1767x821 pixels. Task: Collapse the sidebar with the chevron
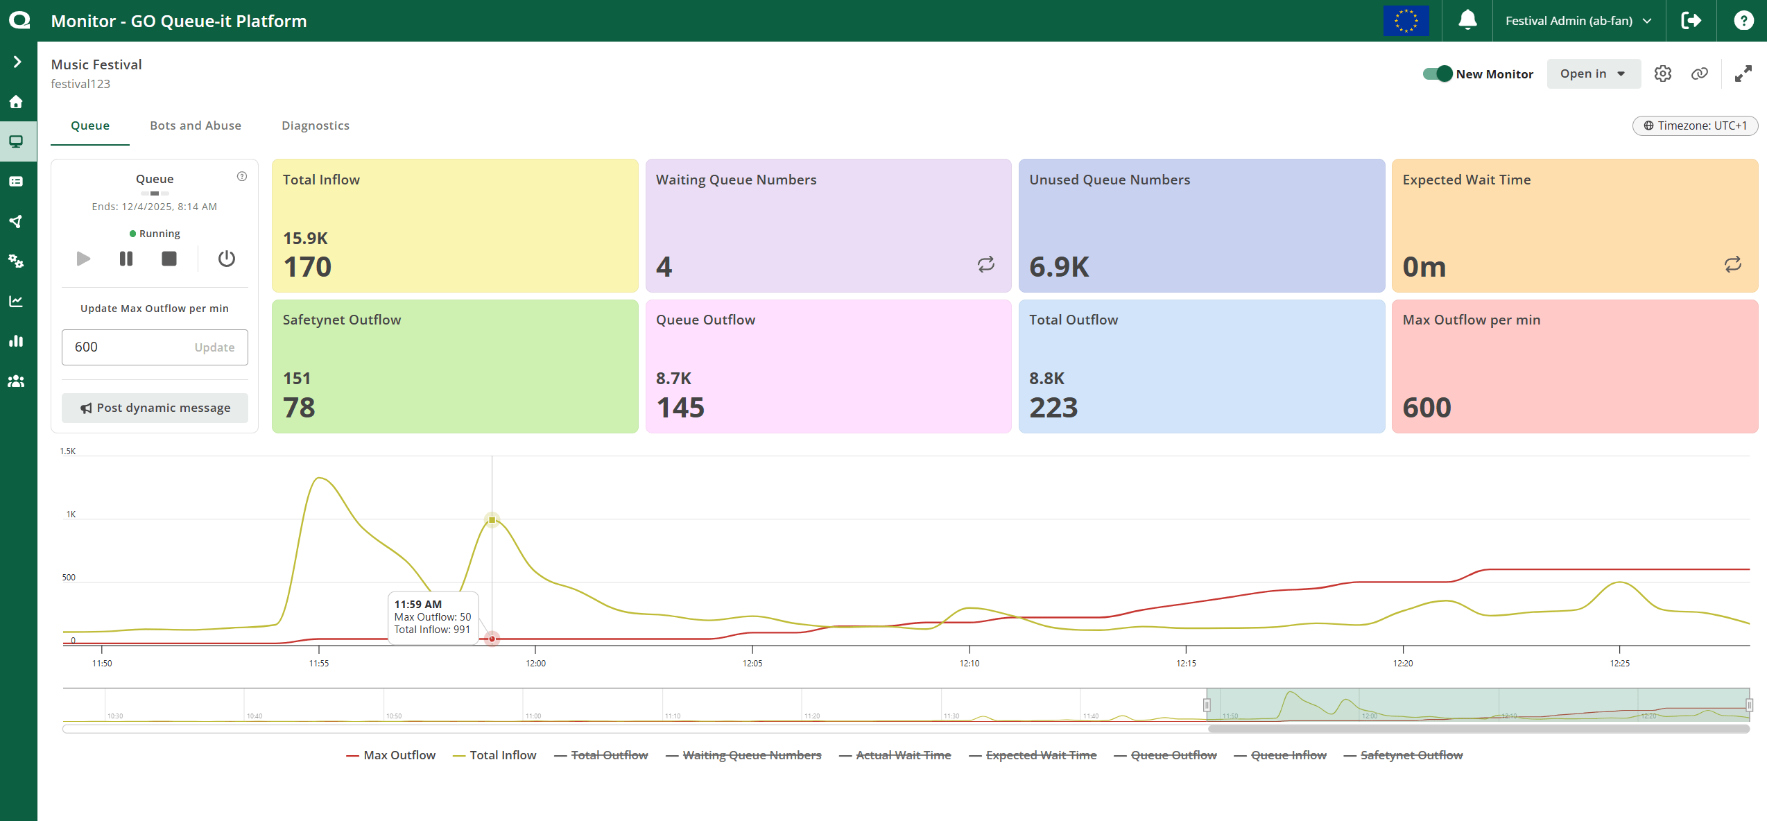(17, 62)
